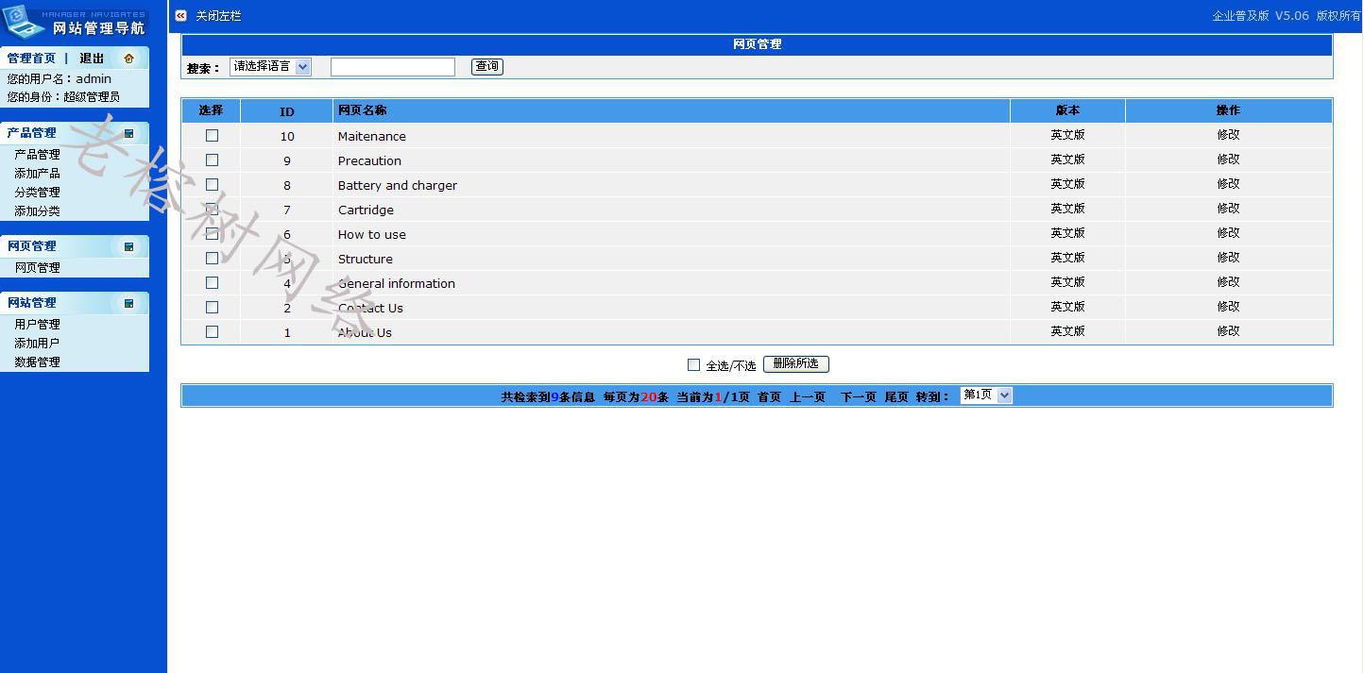The width and height of the screenshot is (1364, 673).
Task: Click the 版权所有 text at top right
Action: [1338, 16]
